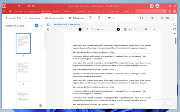
Task: Zoom out with the minus circle button
Action: 142,18
